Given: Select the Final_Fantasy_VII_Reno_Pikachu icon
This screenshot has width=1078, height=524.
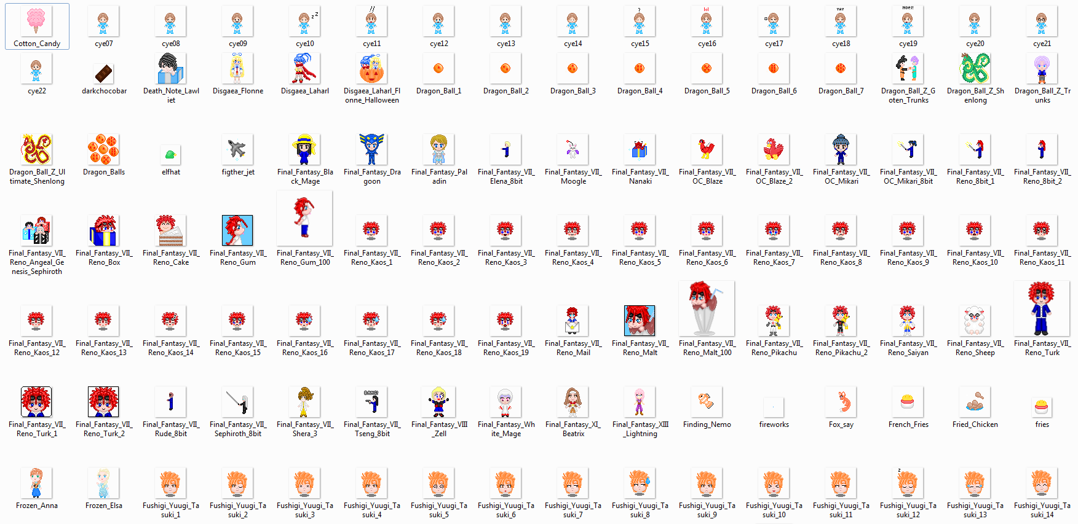Looking at the screenshot, I should [774, 321].
